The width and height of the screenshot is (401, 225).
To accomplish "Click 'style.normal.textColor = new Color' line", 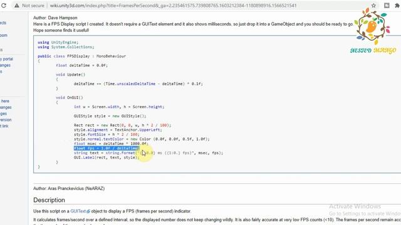I will (142, 139).
